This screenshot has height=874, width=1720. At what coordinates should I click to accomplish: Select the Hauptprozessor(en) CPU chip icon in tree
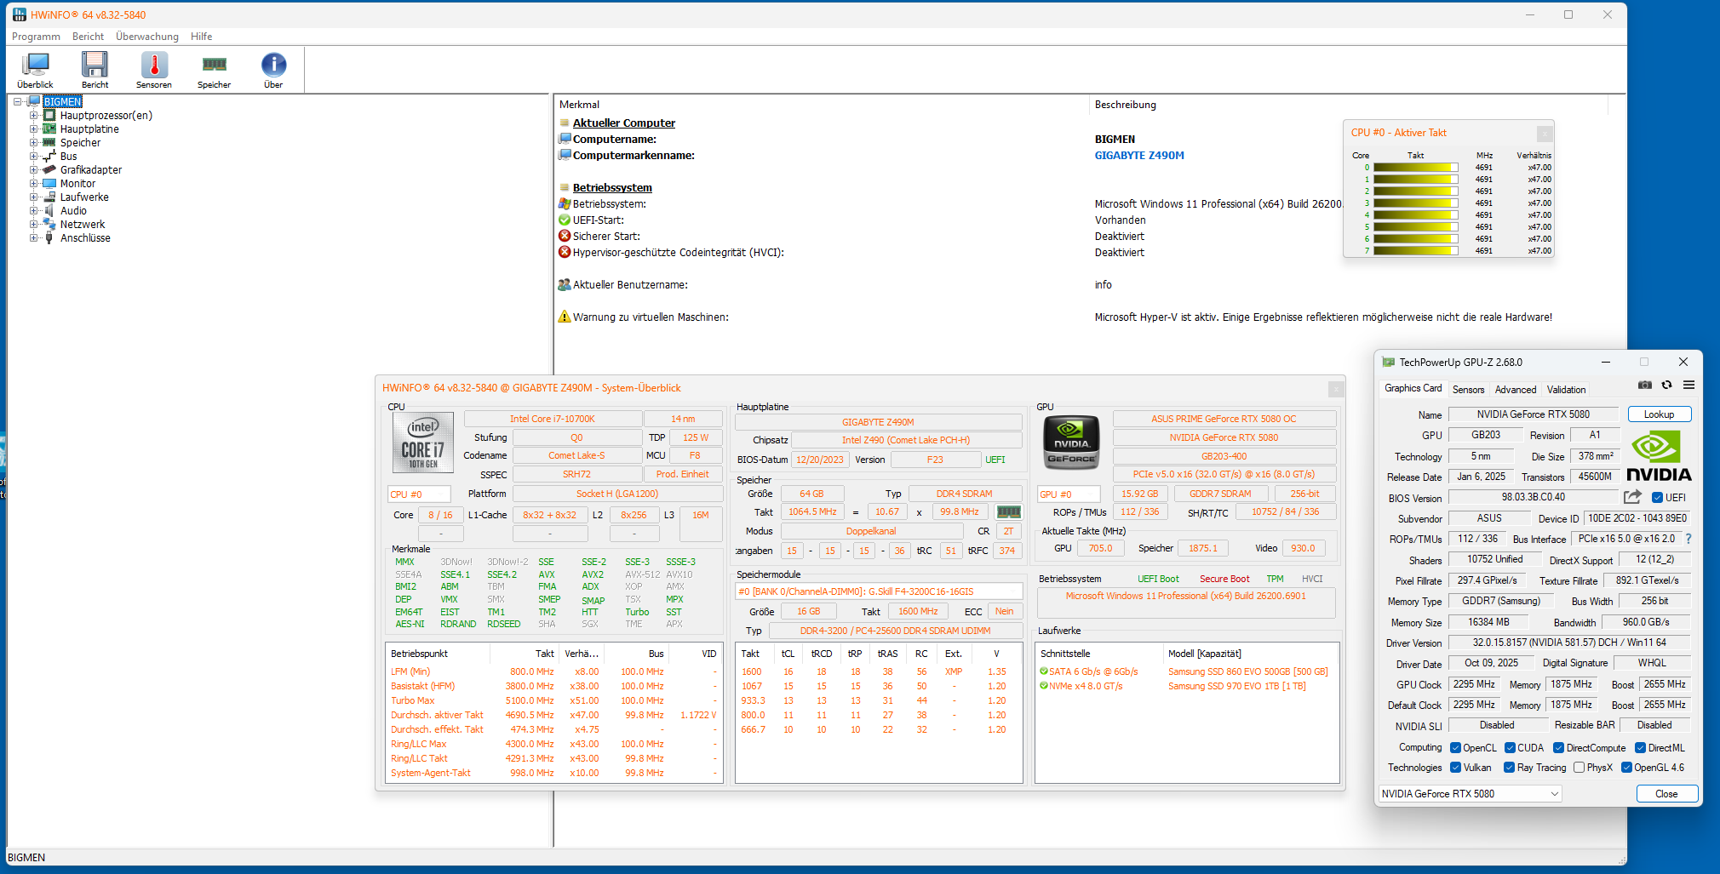[x=49, y=116]
